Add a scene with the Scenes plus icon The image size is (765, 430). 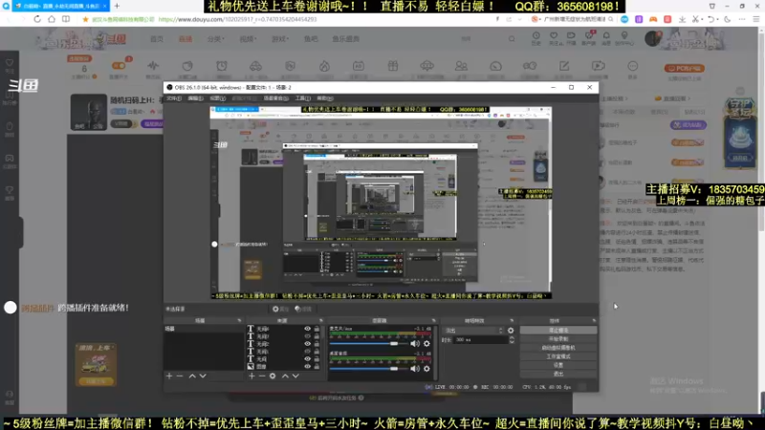click(169, 376)
